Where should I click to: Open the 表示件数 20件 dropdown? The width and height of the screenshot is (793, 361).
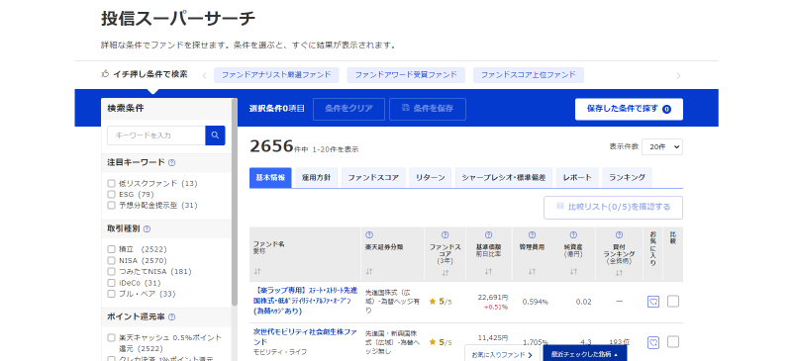662,147
